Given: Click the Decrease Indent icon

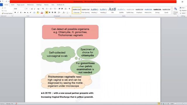Looking at the screenshot, I should point(59,9).
